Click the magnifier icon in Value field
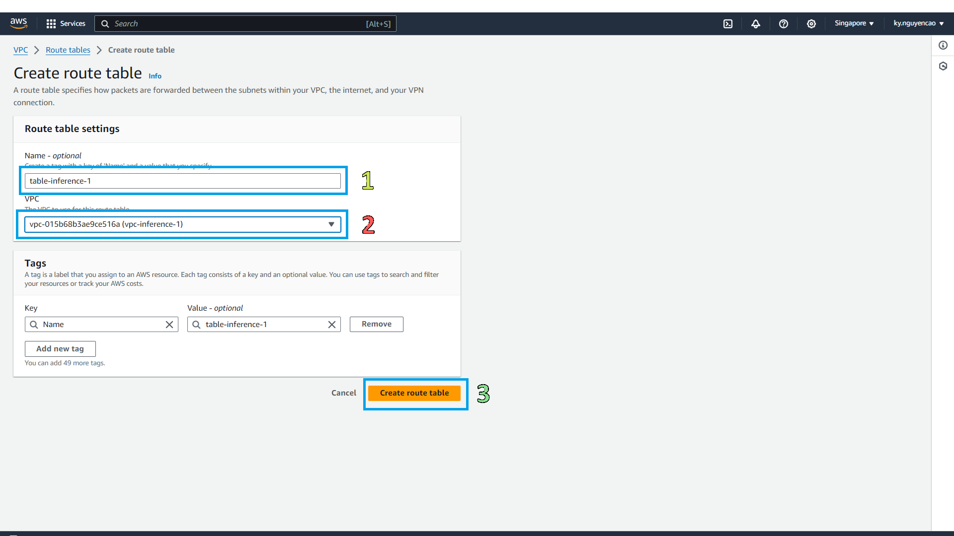Image resolution: width=954 pixels, height=536 pixels. 196,325
